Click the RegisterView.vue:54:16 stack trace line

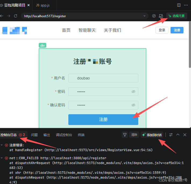[x=81, y=150]
